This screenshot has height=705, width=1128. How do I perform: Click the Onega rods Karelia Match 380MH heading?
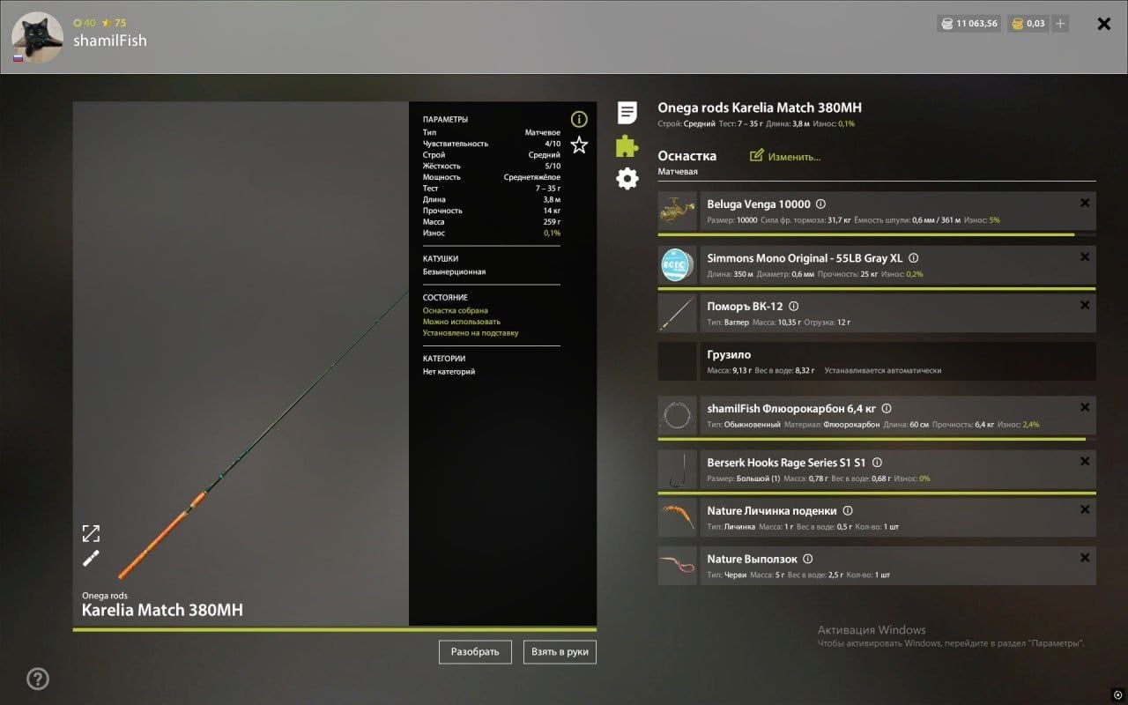click(760, 108)
